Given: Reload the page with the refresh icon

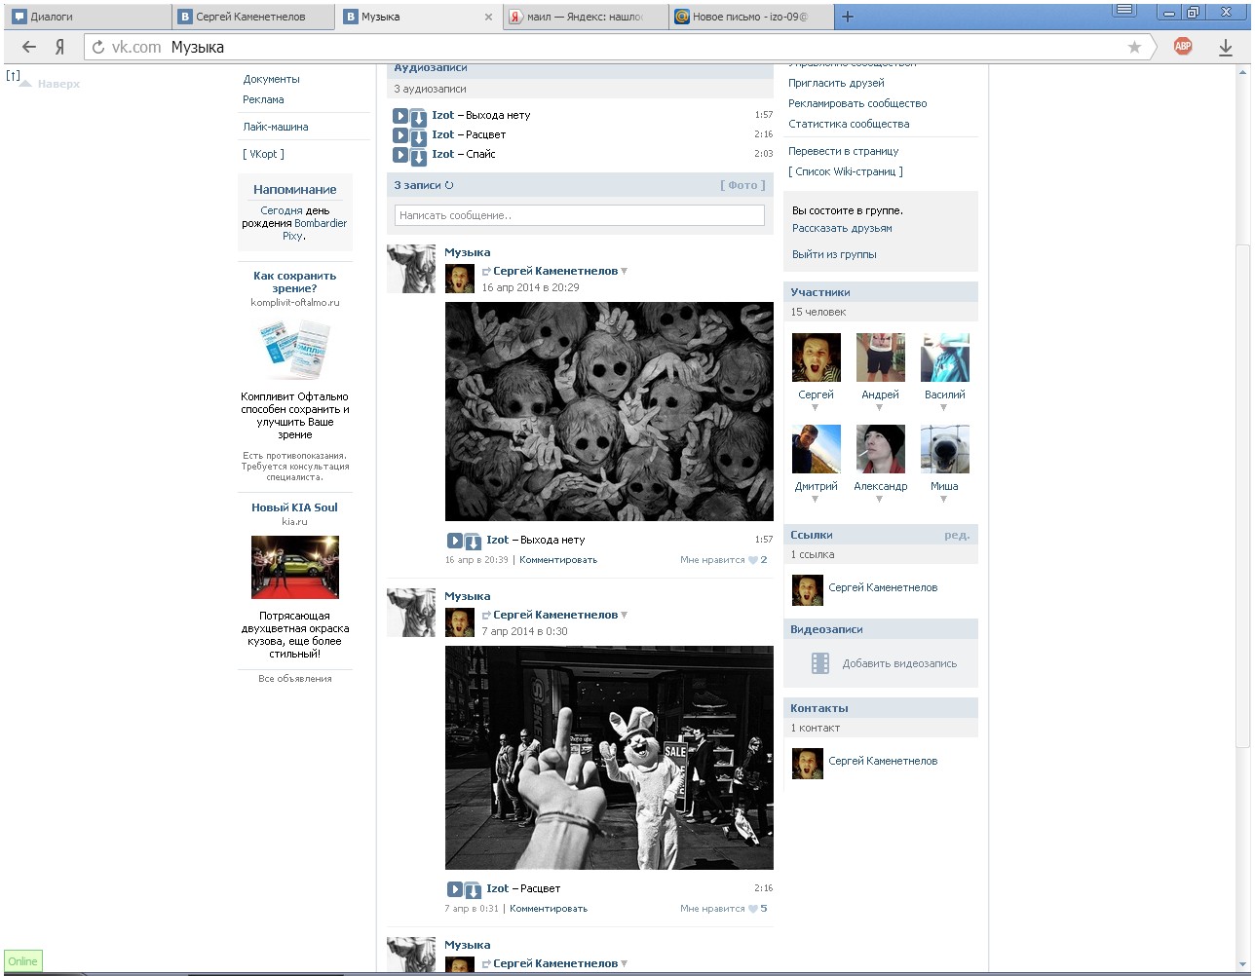Looking at the screenshot, I should [97, 47].
